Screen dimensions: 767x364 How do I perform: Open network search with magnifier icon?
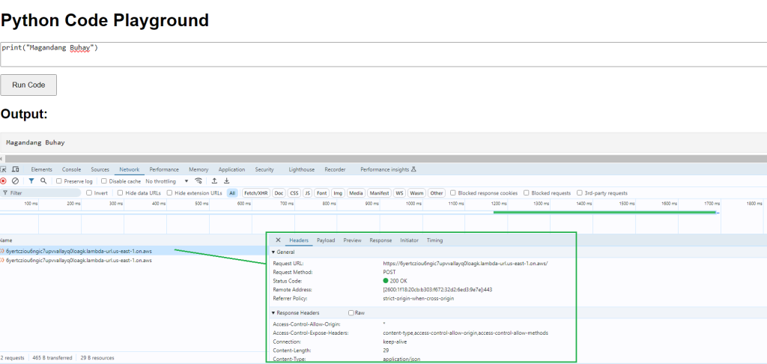pyautogui.click(x=43, y=181)
